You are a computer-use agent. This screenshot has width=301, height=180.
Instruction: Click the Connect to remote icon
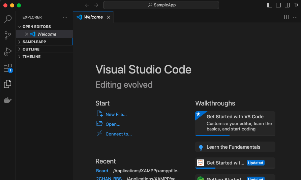(99, 133)
